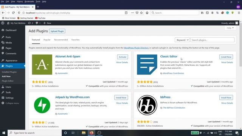Open page actions three-dots menu
The height and width of the screenshot is (136, 242).
[x=132, y=13]
